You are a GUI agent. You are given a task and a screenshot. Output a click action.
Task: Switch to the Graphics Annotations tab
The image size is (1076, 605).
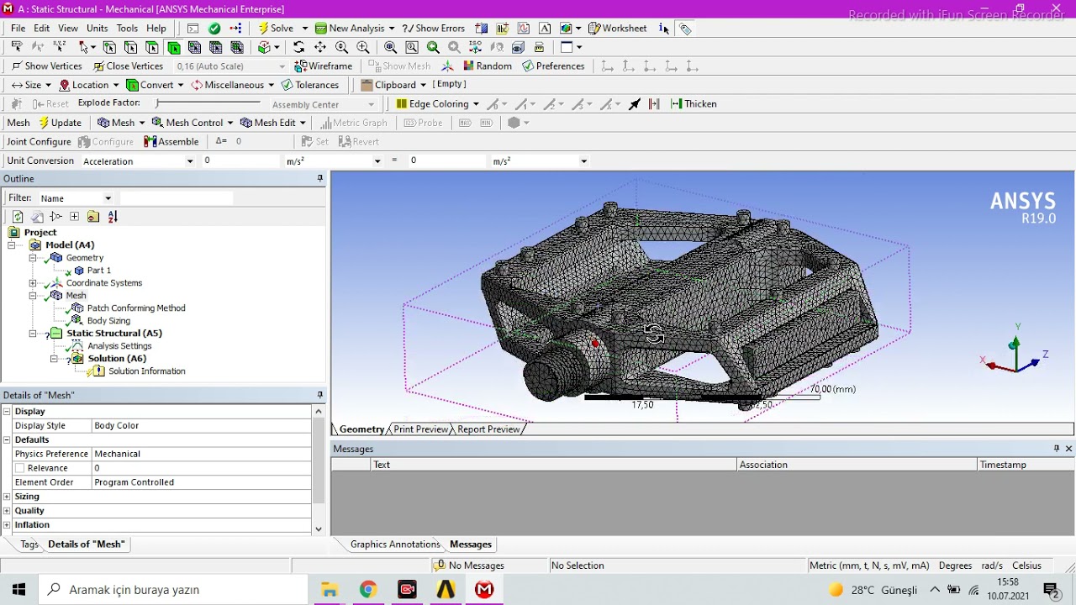[394, 544]
